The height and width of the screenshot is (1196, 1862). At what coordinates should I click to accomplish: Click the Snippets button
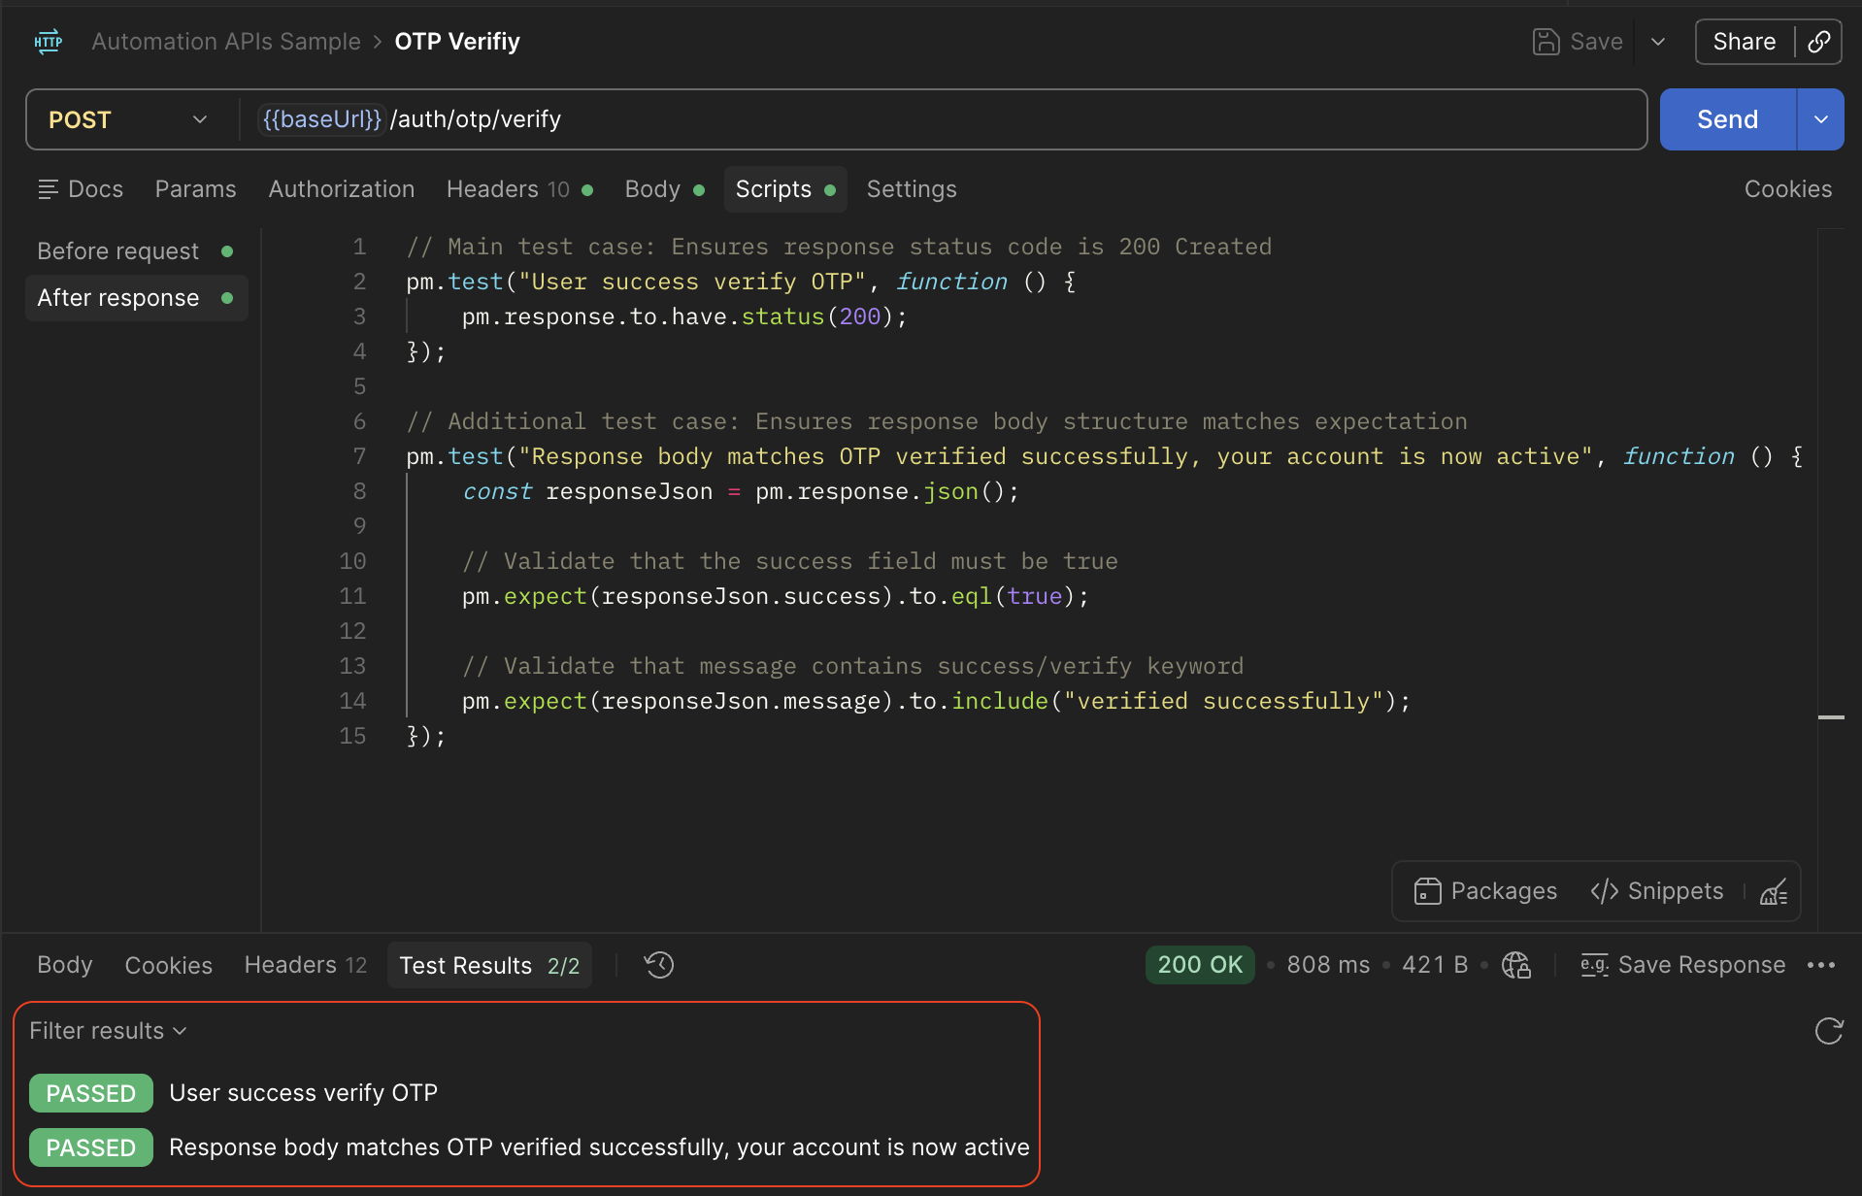click(x=1656, y=891)
